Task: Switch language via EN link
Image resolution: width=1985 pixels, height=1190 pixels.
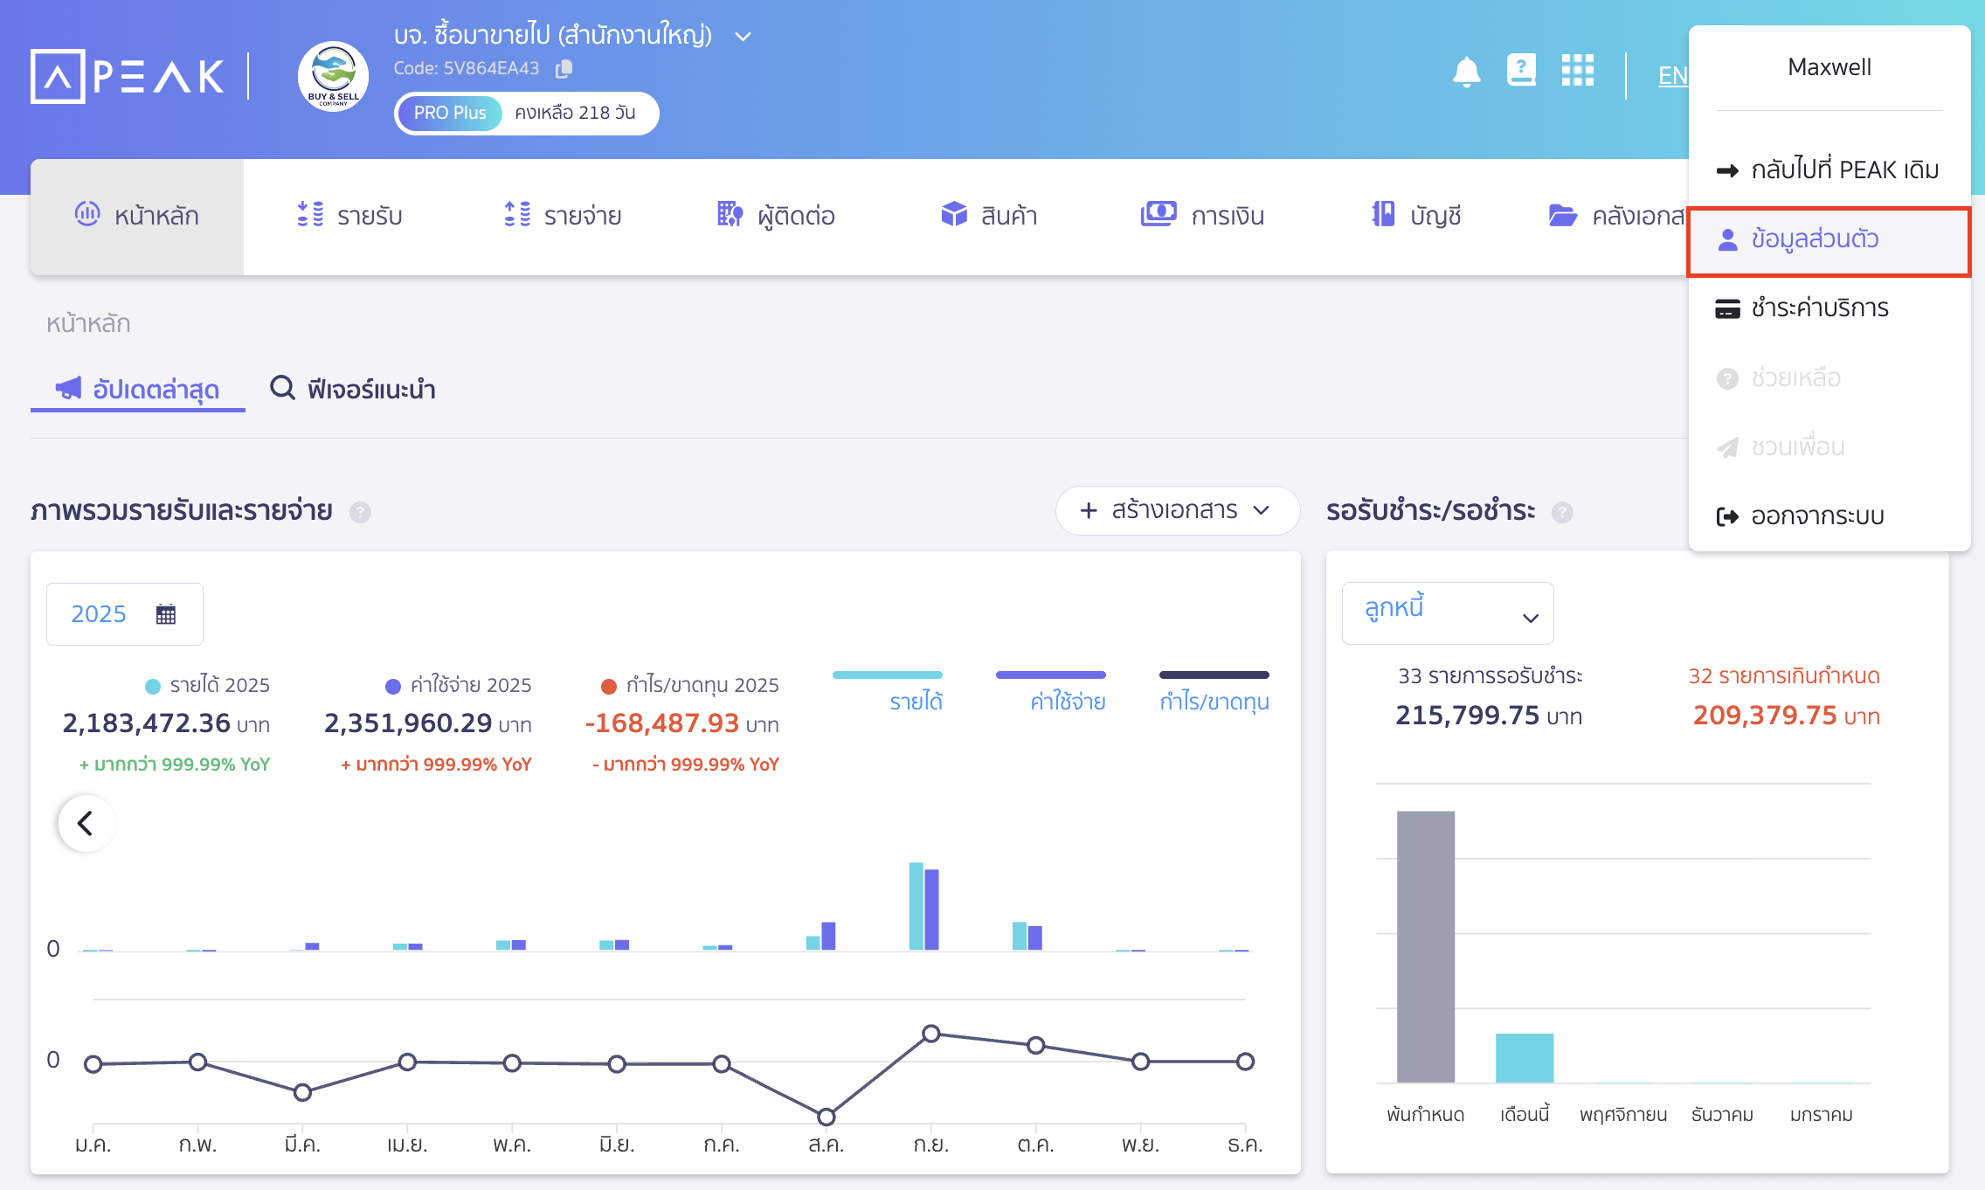Action: click(x=1672, y=75)
